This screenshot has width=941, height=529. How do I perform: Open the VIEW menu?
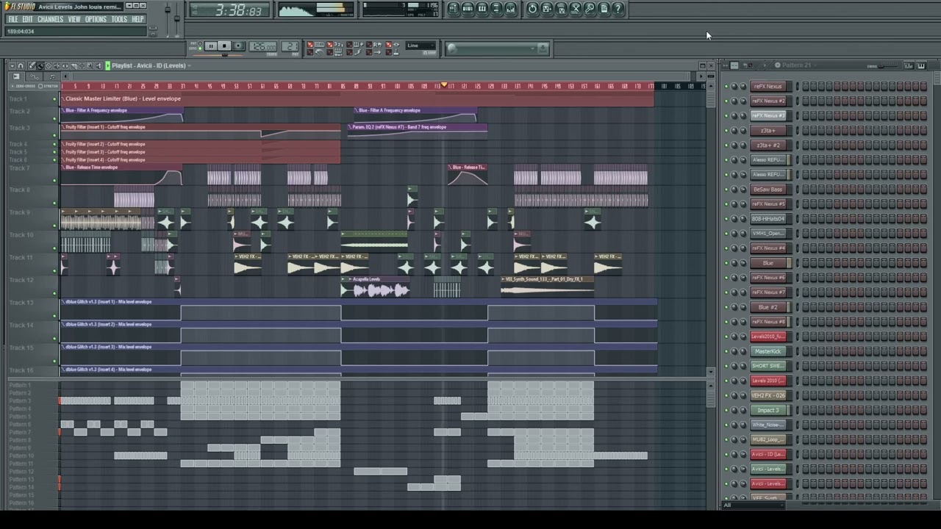tap(74, 19)
